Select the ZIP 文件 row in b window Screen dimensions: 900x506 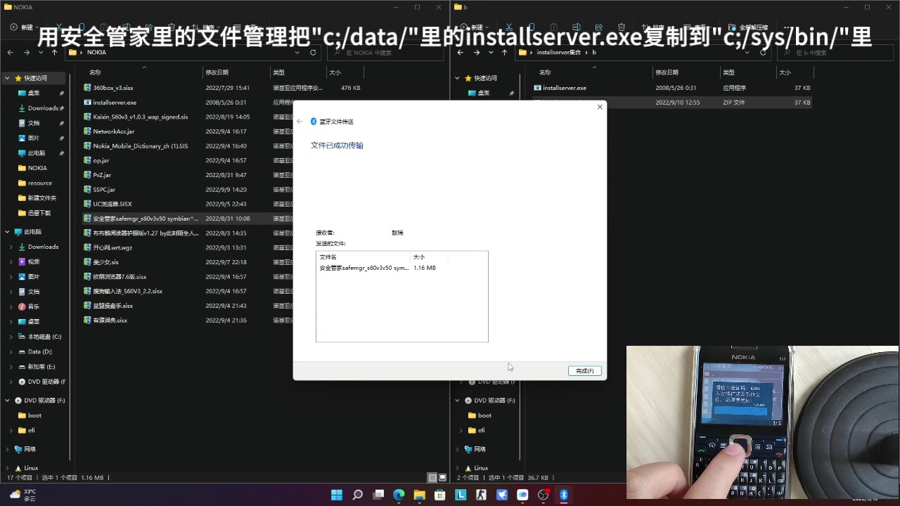coord(673,103)
